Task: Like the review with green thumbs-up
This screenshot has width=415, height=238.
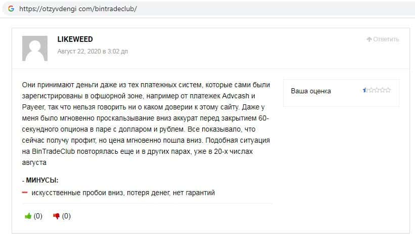Action: tap(28, 216)
